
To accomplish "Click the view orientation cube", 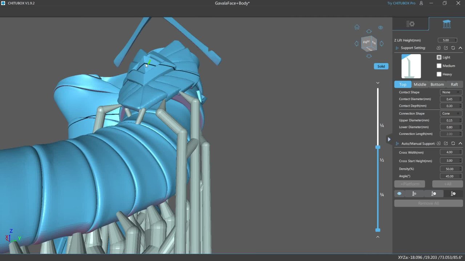I will pyautogui.click(x=369, y=43).
